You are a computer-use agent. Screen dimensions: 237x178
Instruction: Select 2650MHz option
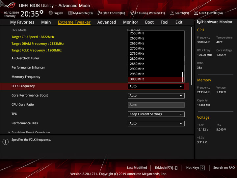coord(155,44)
